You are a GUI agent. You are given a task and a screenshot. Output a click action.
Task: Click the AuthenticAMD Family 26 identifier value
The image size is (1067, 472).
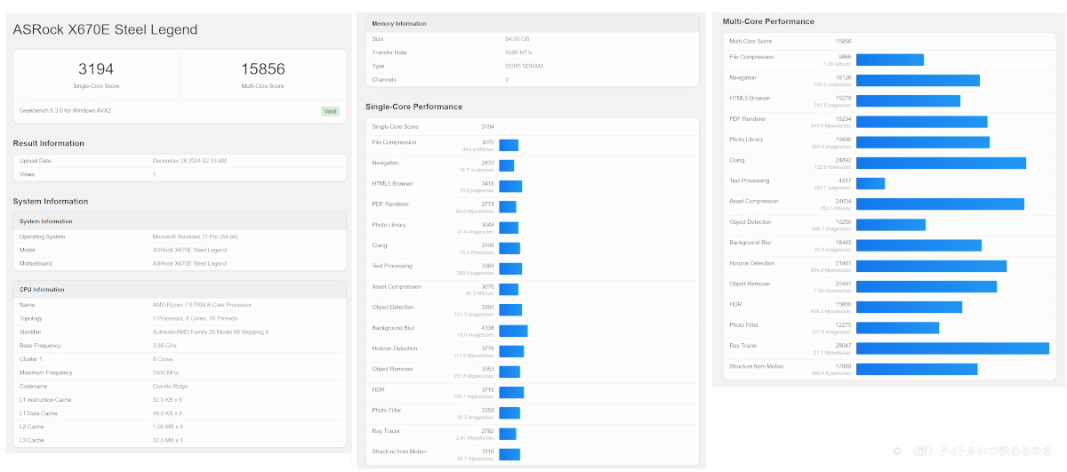click(211, 332)
